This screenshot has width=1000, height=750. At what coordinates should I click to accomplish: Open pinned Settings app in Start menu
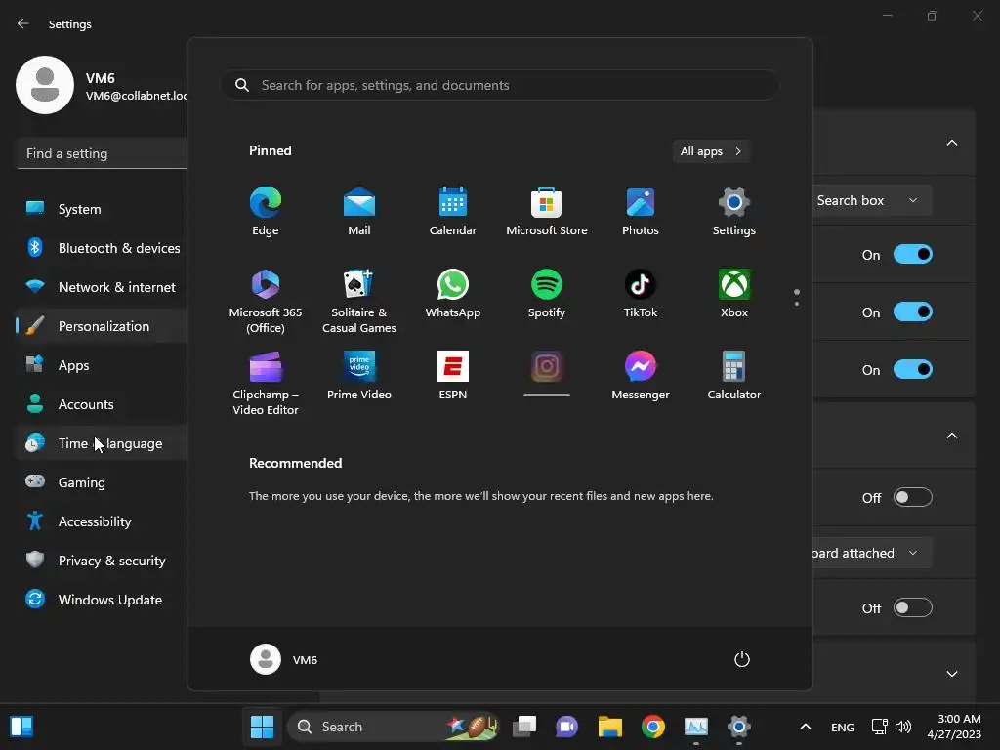coord(734,212)
